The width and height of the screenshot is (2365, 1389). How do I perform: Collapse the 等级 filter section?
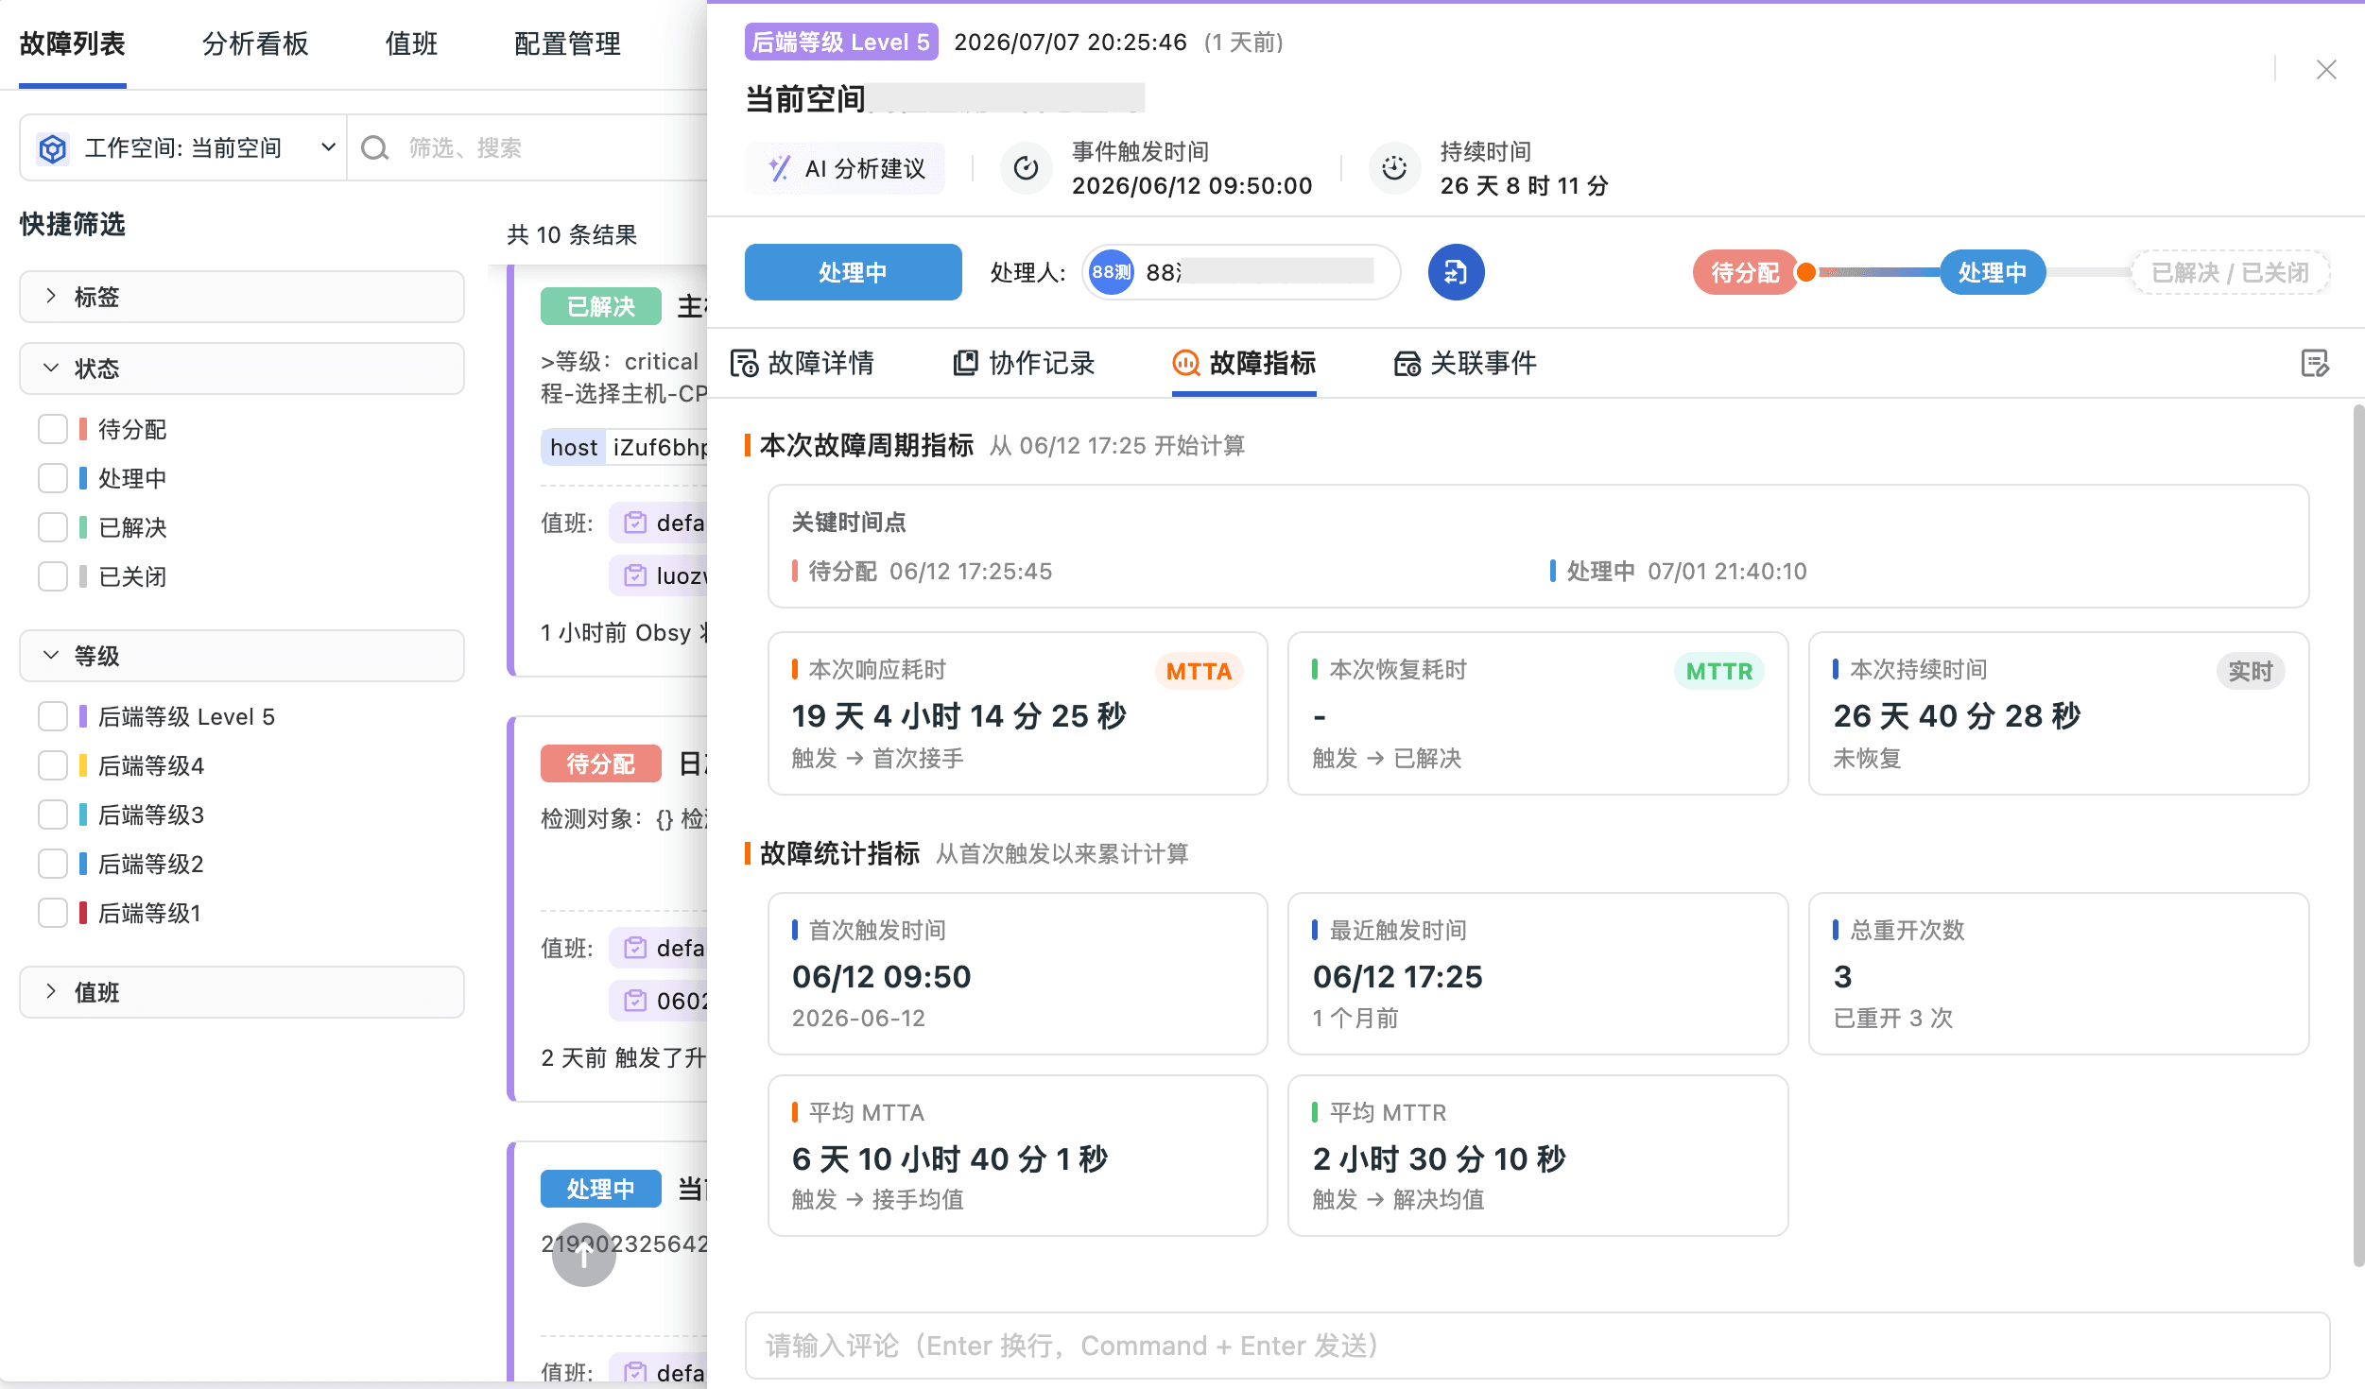[242, 656]
